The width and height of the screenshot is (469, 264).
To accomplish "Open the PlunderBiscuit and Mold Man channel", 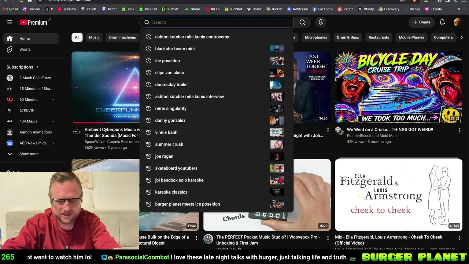I will click(372, 136).
